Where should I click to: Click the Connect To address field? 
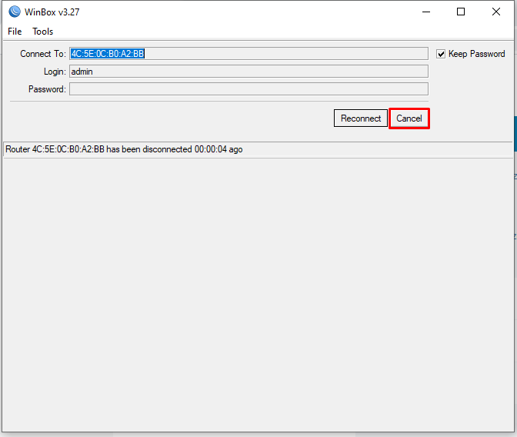pyautogui.click(x=248, y=54)
